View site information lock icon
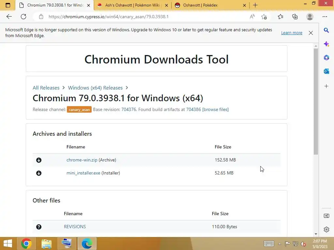 (x=41, y=17)
